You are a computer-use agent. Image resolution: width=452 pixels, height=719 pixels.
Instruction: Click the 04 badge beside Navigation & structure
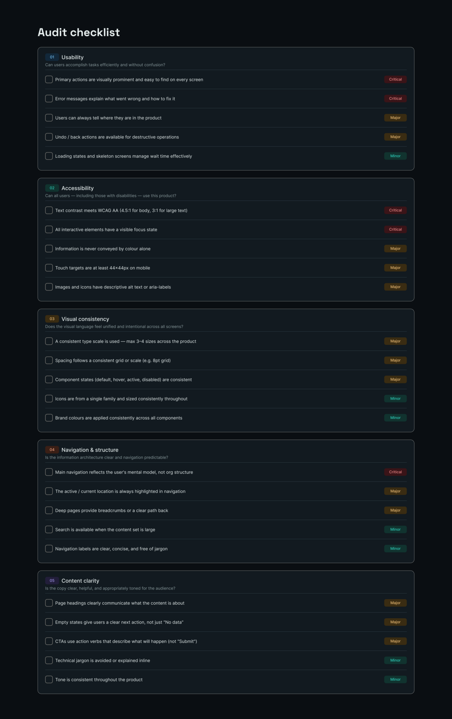[52, 450]
